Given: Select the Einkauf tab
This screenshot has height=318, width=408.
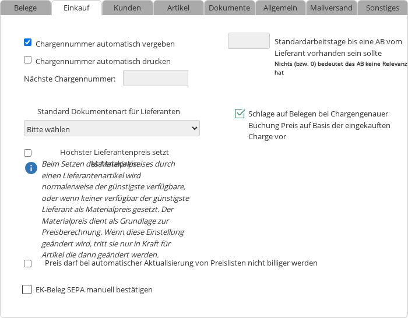Looking at the screenshot, I should [x=76, y=8].
